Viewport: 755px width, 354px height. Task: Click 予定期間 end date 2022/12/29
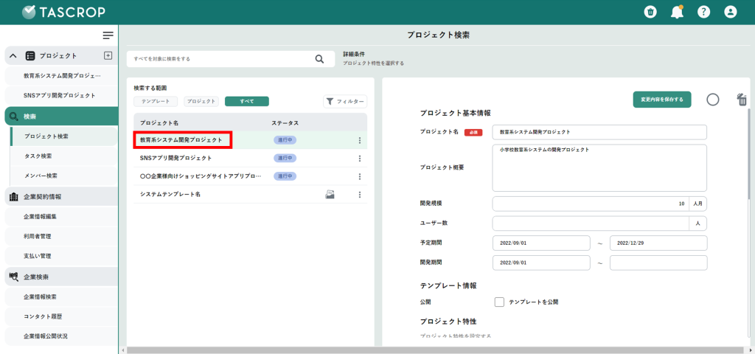pos(658,243)
